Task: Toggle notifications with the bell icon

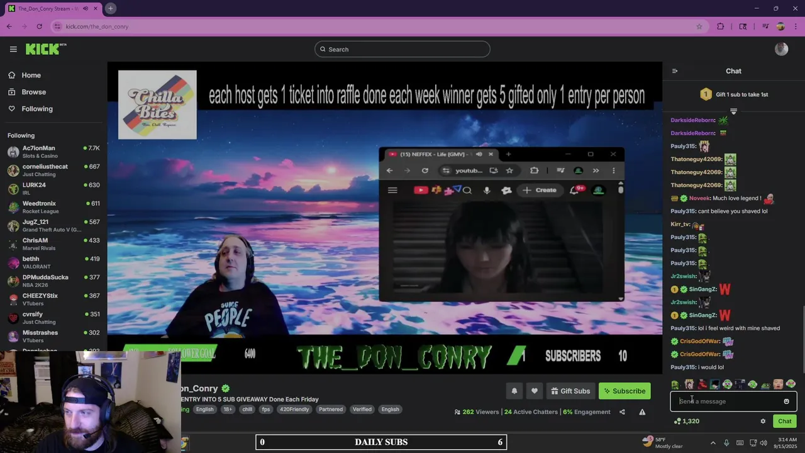Action: point(514,391)
